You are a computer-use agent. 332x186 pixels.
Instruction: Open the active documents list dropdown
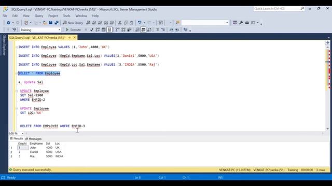click(x=328, y=38)
